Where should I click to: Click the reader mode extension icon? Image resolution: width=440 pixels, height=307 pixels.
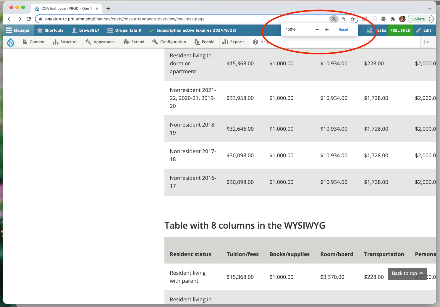[374, 19]
